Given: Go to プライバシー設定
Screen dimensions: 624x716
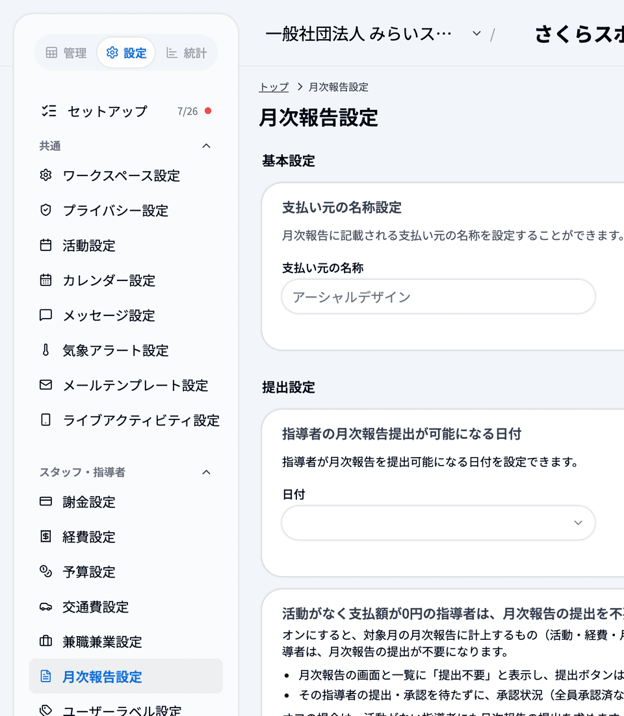Looking at the screenshot, I should pos(125,211).
